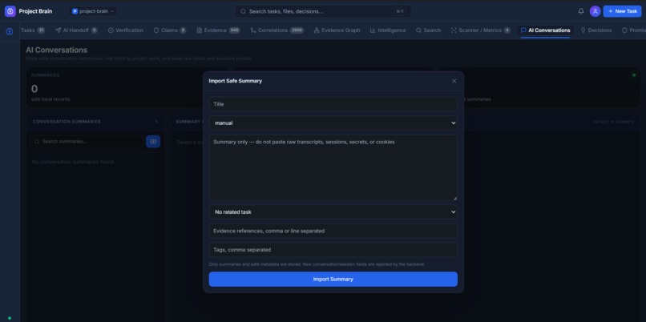Switch to the Tasks tab
The image size is (646, 322).
click(x=33, y=30)
